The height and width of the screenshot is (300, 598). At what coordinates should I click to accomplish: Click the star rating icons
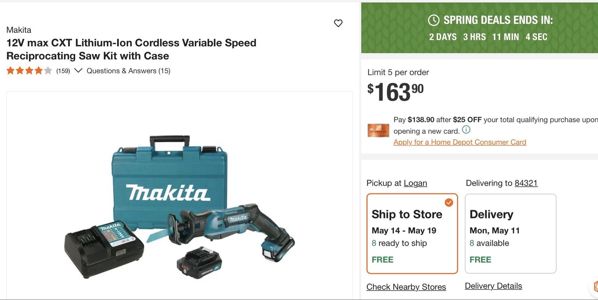tap(29, 71)
